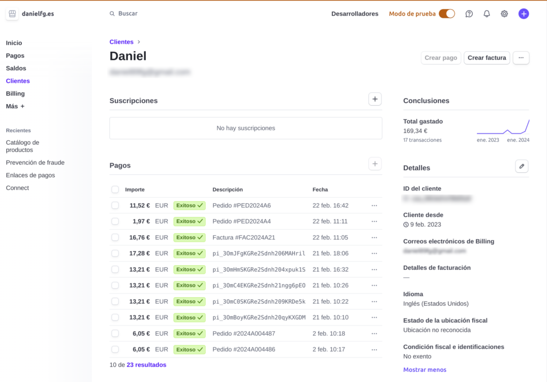Viewport: 547px width, 382px height.
Task: Check the select-all payments checkbox
Action: pos(115,189)
